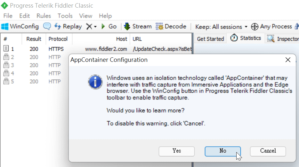Switch to the Statistics tab
Screen dimensions: 299x167
[246, 38]
